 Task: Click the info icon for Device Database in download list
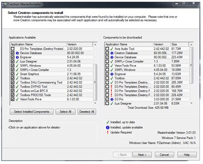(x=112, y=57)
